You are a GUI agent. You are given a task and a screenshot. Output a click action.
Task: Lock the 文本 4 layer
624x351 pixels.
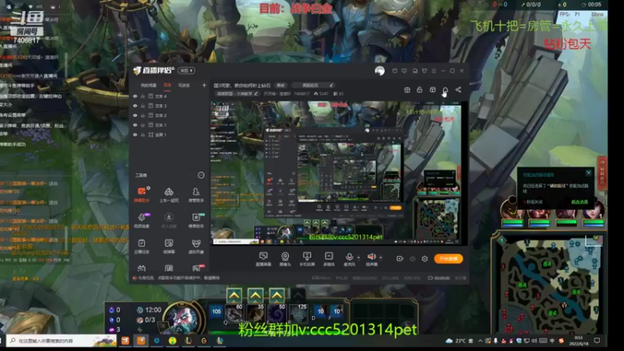pyautogui.click(x=143, y=96)
